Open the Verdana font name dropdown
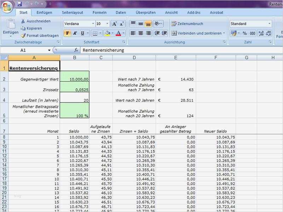Viewport: 283px width, 212px height. (x=93, y=24)
